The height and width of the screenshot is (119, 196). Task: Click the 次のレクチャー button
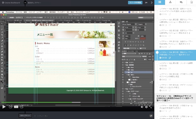[x=25, y=116]
